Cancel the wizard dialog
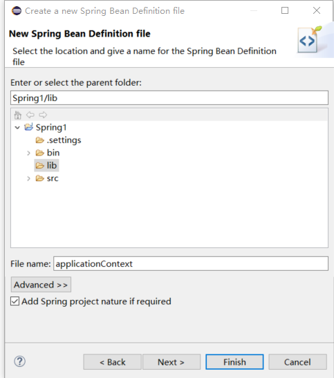This screenshot has width=334, height=378. 297,362
